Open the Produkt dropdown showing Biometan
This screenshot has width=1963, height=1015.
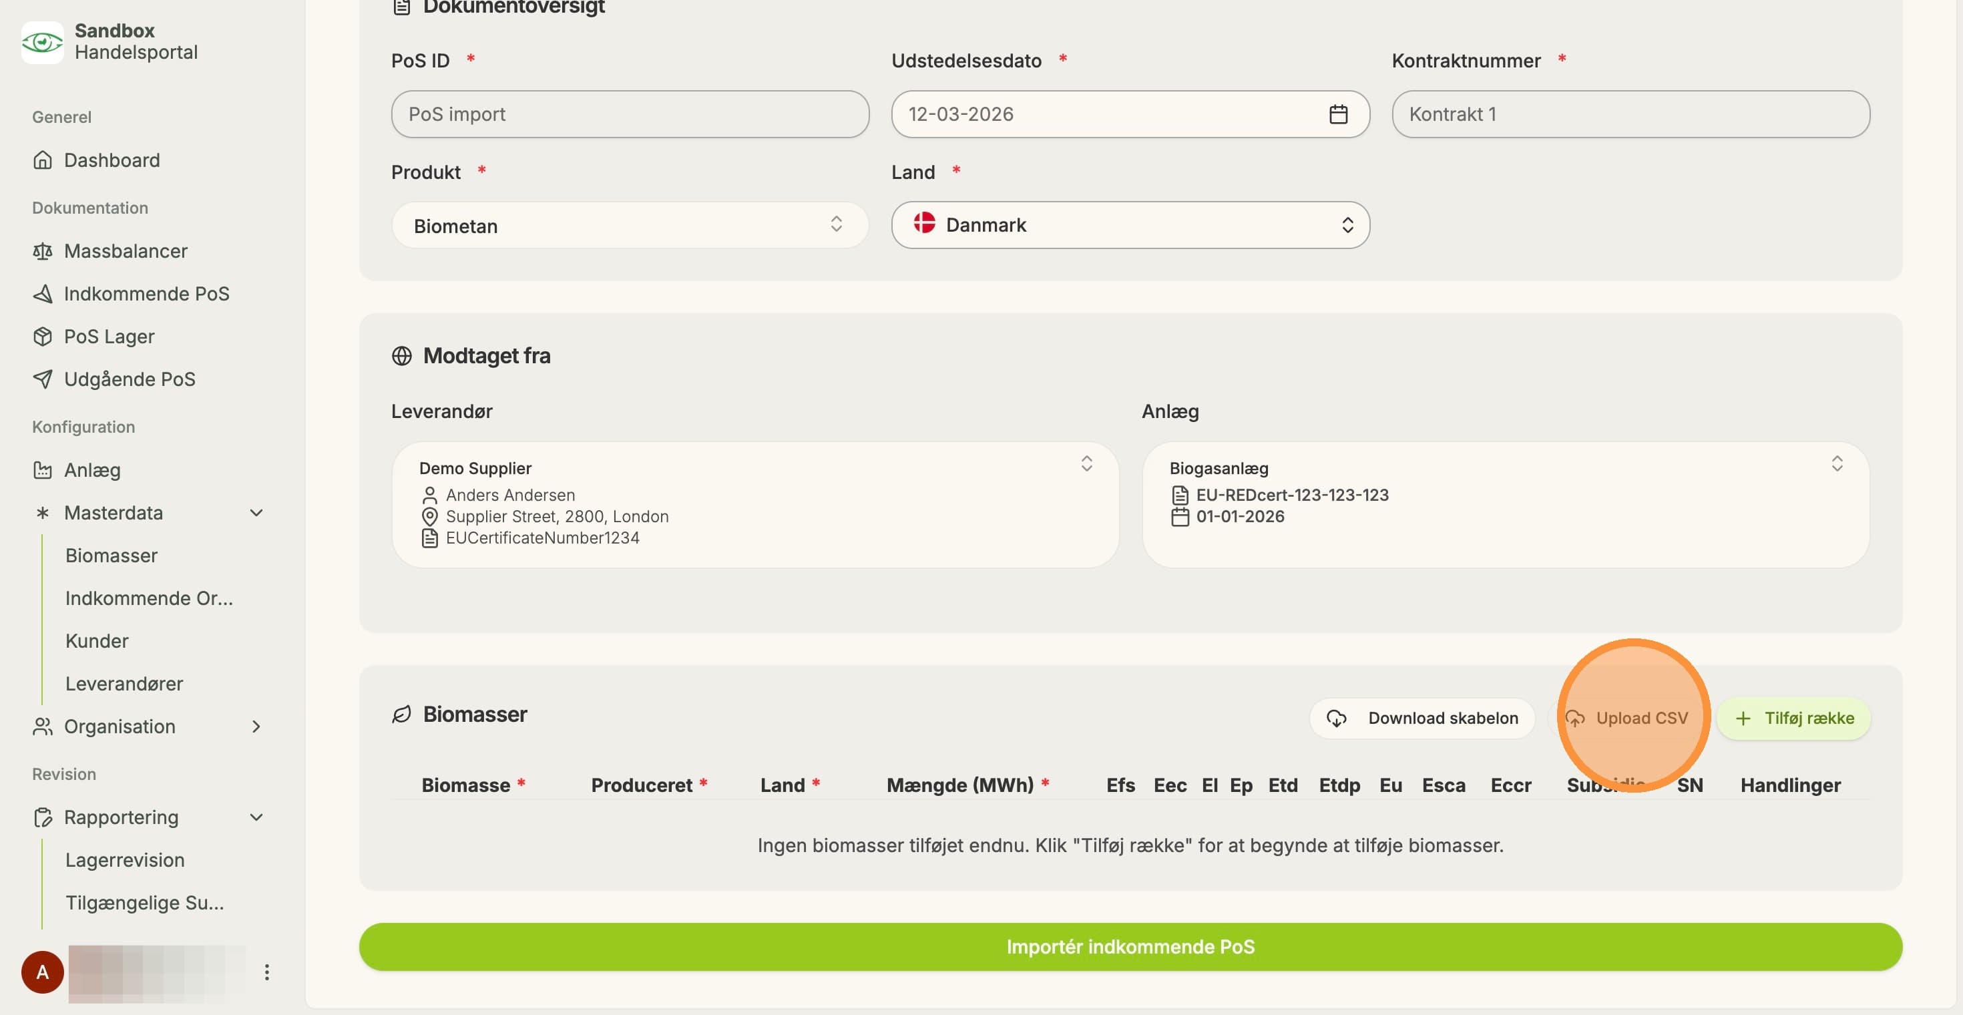(630, 226)
